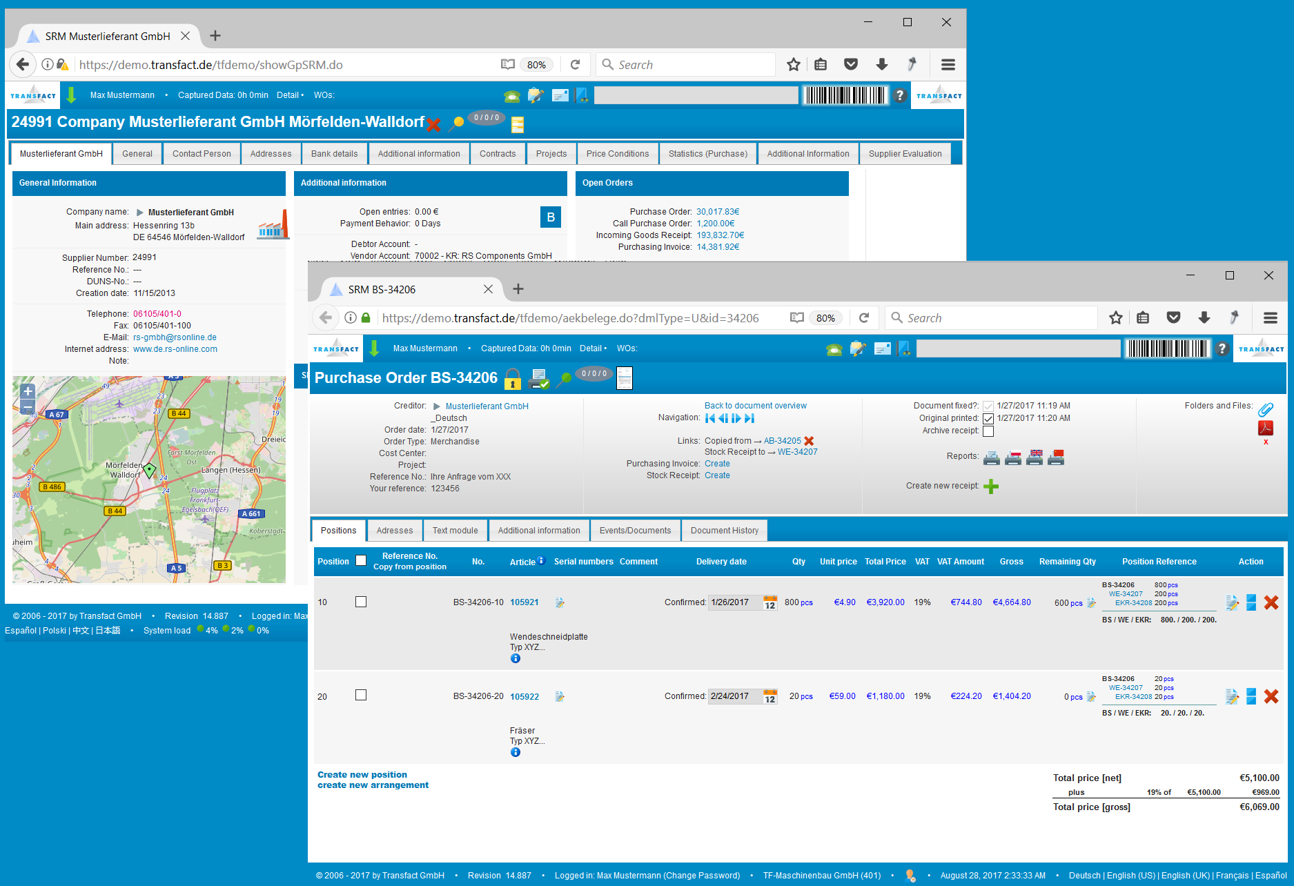The height and width of the screenshot is (886, 1294).
Task: Click the green download arrow in front window
Action: pyautogui.click(x=374, y=348)
